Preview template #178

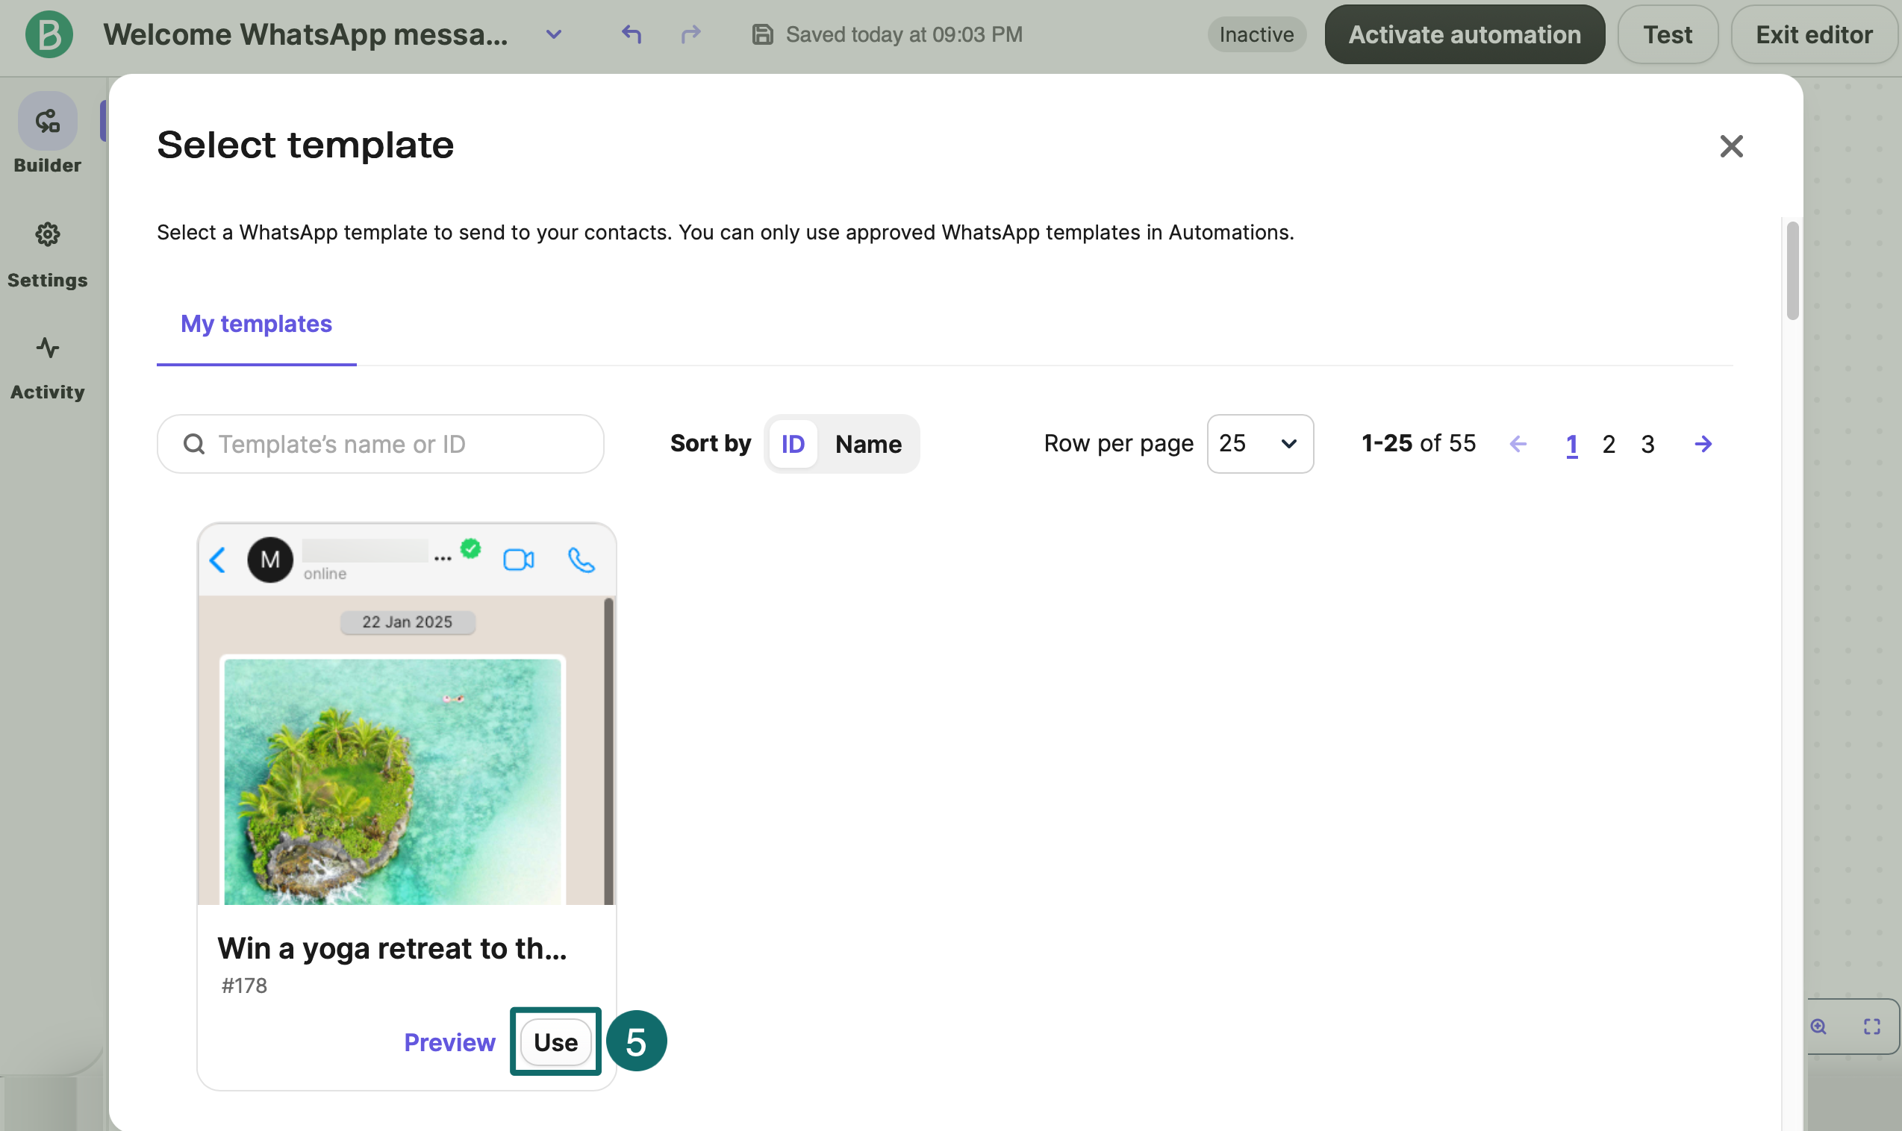click(x=450, y=1041)
